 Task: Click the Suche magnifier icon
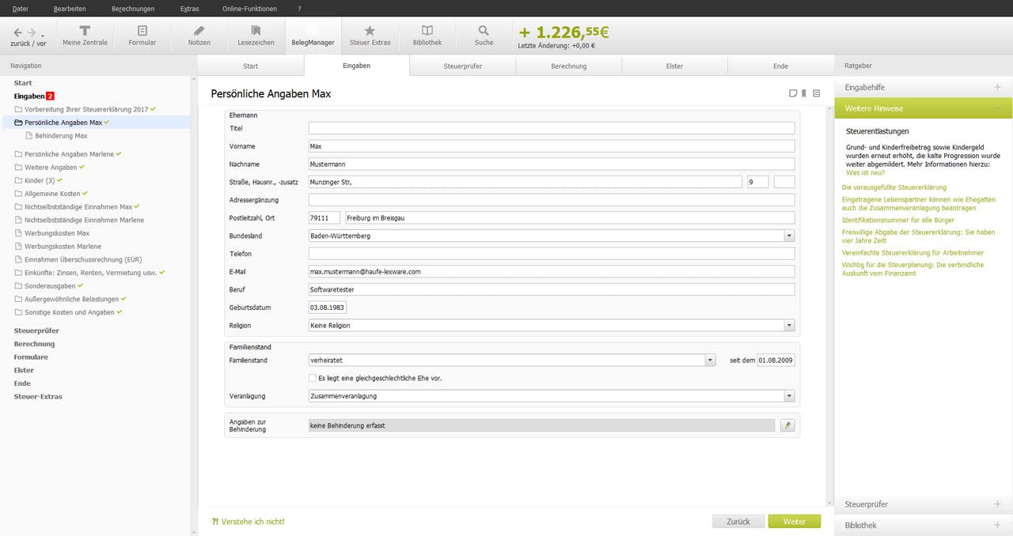484,35
